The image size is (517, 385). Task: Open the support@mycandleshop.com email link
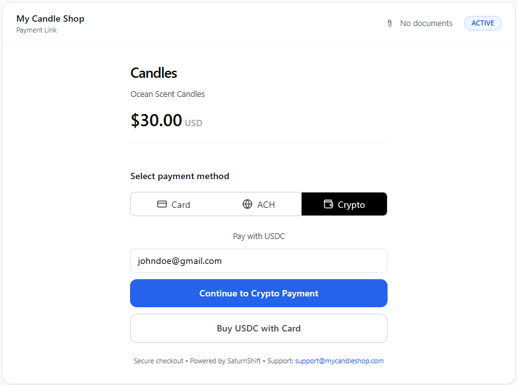[339, 361]
